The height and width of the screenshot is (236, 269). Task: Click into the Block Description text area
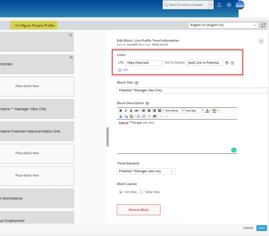177,137
